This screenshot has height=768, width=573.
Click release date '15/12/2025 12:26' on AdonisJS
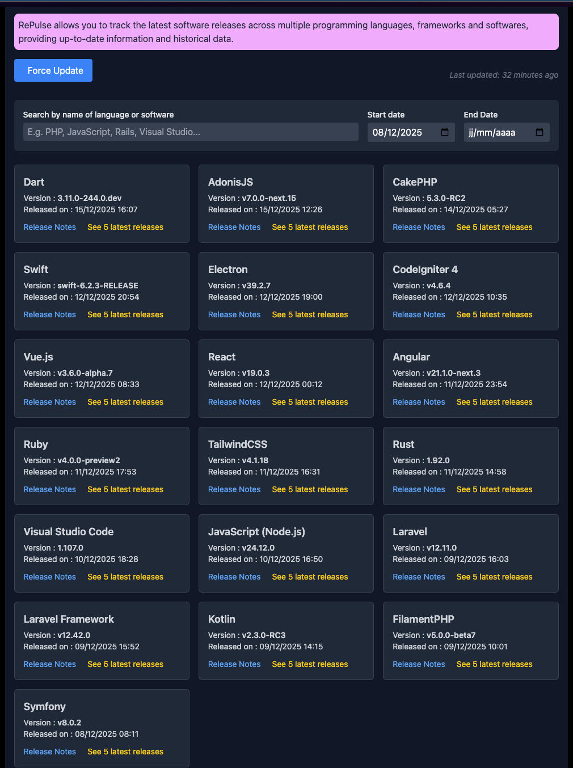click(x=290, y=209)
